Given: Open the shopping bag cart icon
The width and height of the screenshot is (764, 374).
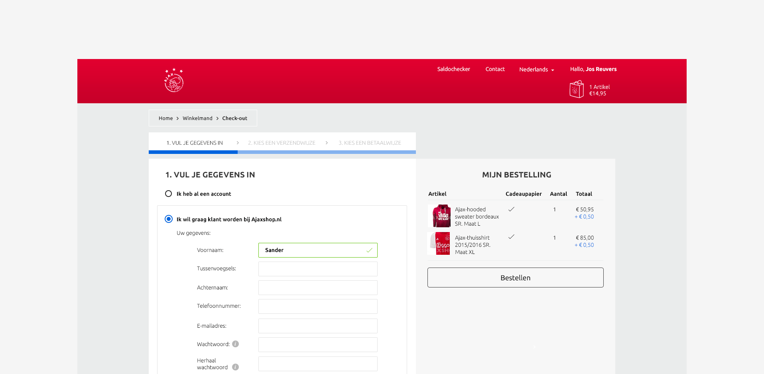Looking at the screenshot, I should [x=577, y=89].
